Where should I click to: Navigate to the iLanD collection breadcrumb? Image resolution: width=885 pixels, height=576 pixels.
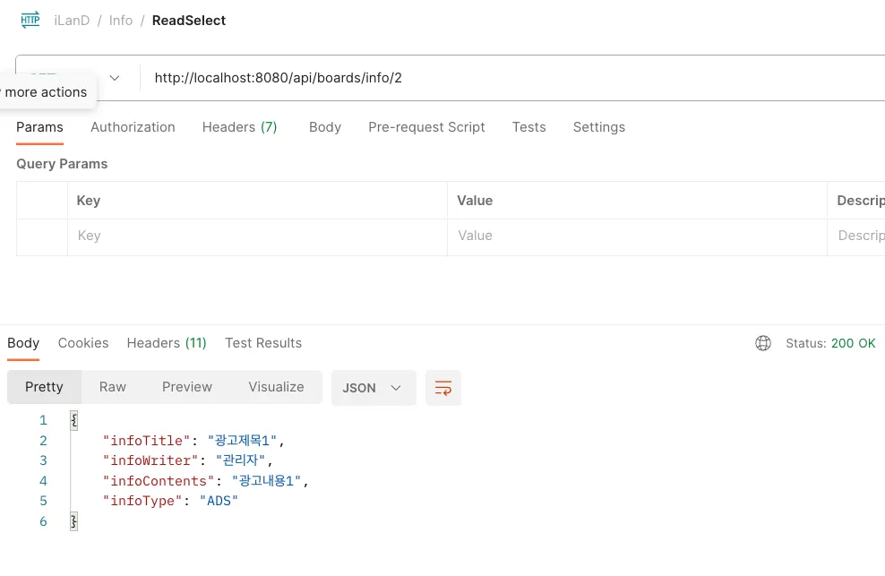[x=72, y=21]
